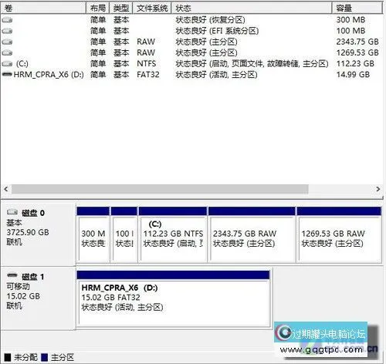
Task: Click the RAW cell of the 2343.75 GB row
Action: pyautogui.click(x=146, y=42)
